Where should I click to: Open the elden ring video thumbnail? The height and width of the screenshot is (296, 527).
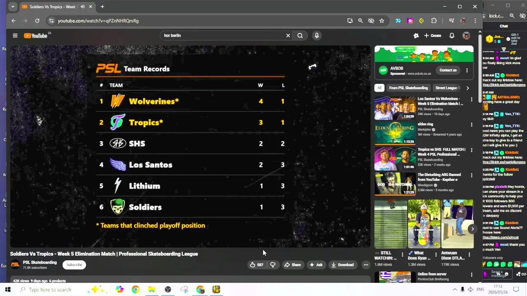tap(395, 133)
